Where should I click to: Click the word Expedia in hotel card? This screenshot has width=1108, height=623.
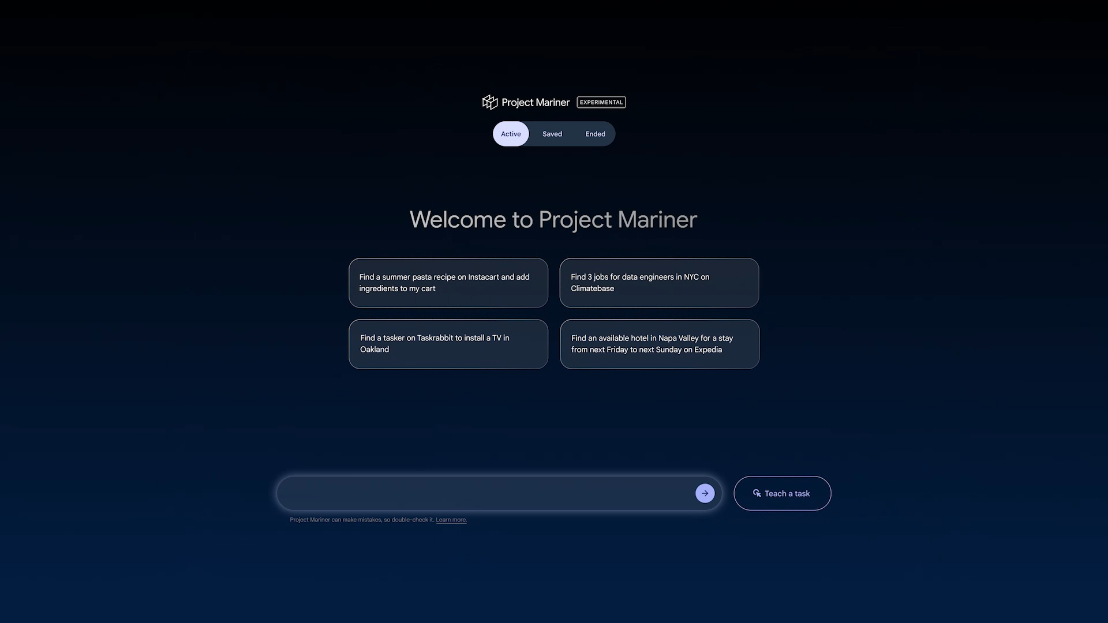click(708, 350)
